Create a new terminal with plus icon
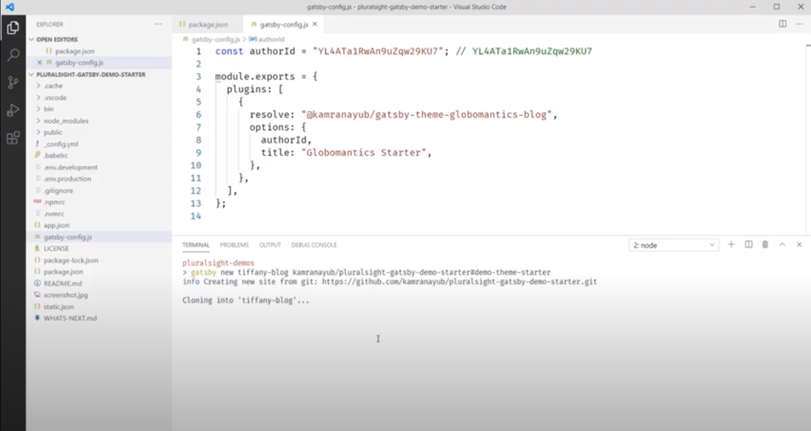The image size is (811, 431). tap(731, 245)
